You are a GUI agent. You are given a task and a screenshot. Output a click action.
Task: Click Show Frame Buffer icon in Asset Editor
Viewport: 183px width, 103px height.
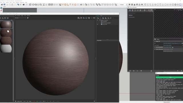tap(151, 10)
